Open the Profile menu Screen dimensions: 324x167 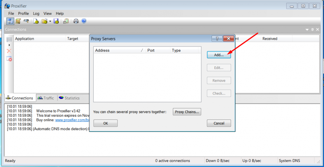tap(23, 13)
